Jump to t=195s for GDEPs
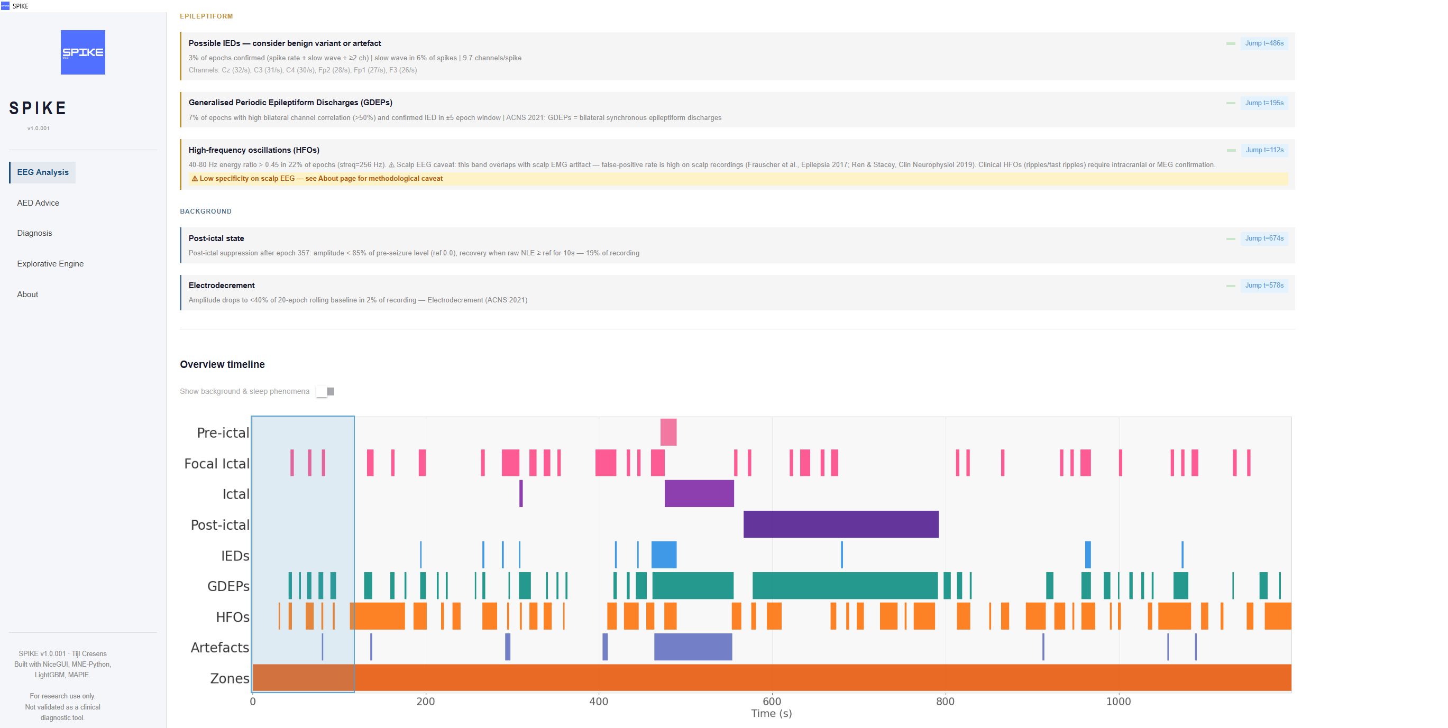This screenshot has height=728, width=1448. pyautogui.click(x=1264, y=103)
